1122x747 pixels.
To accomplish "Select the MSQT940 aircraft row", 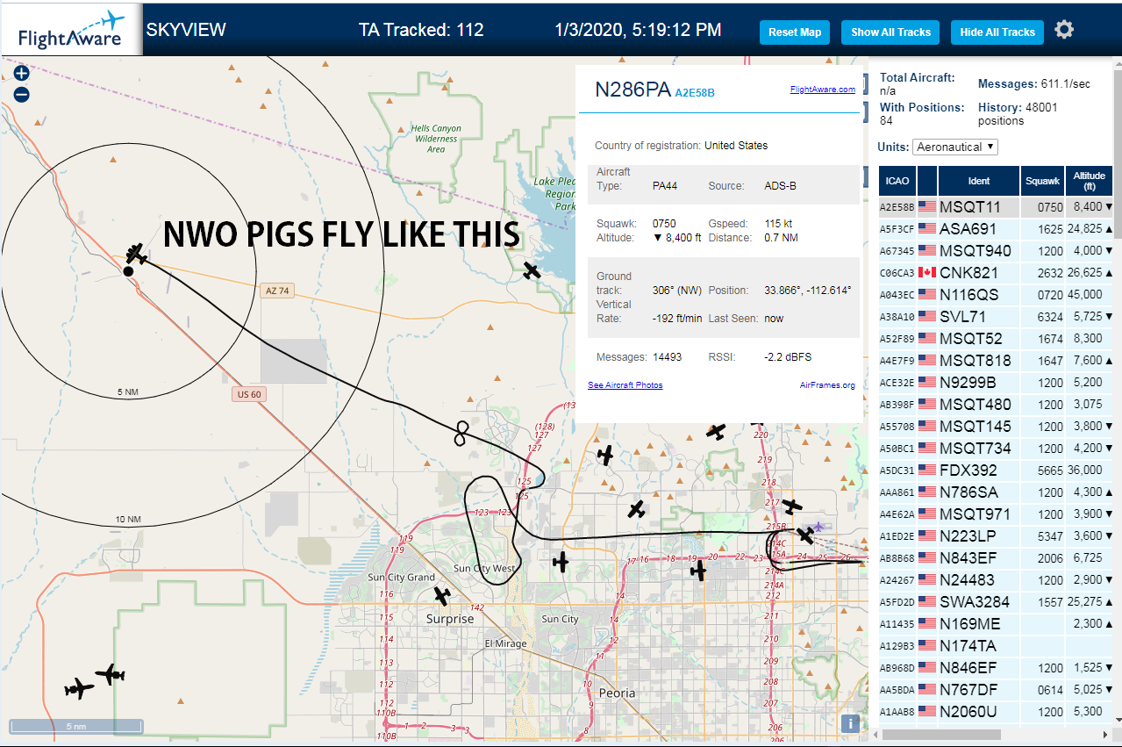I will tap(997, 251).
